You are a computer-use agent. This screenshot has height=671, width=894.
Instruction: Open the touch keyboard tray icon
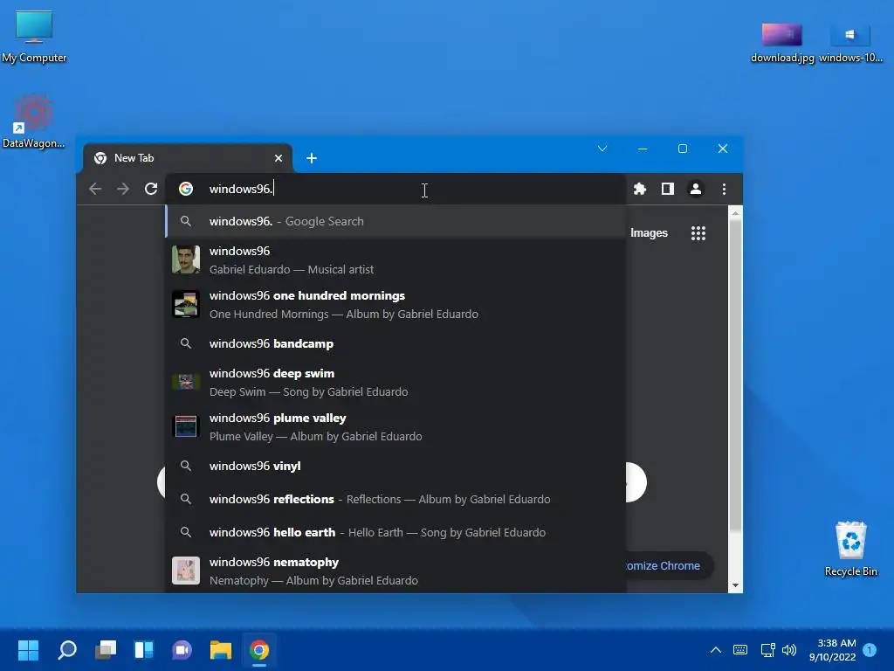coord(740,650)
